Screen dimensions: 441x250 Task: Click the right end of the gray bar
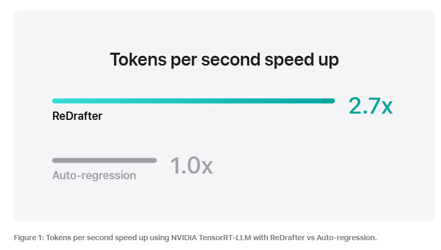click(x=154, y=161)
